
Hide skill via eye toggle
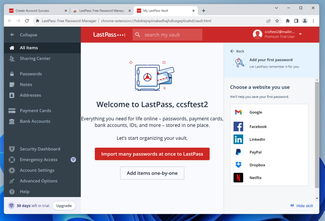pyautogui.click(x=292, y=206)
